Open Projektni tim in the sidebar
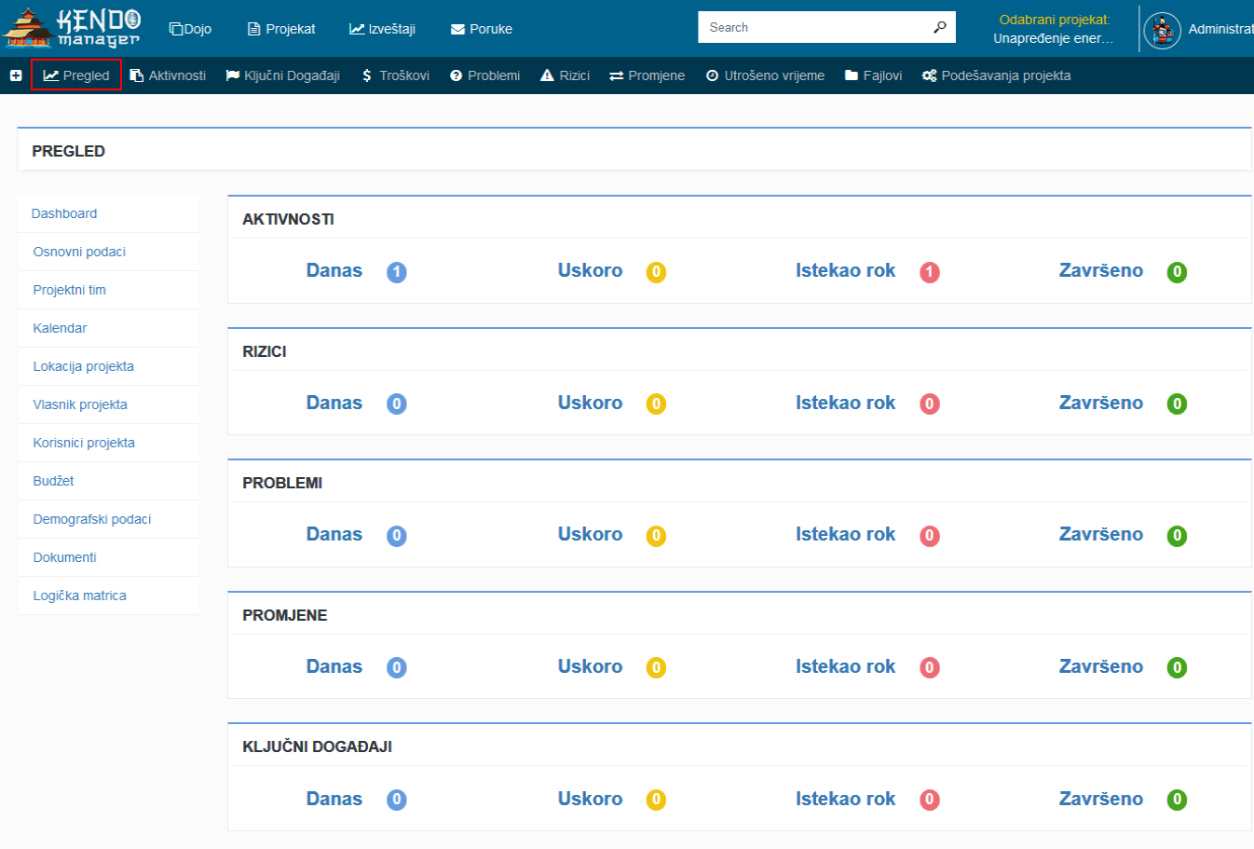 70,290
